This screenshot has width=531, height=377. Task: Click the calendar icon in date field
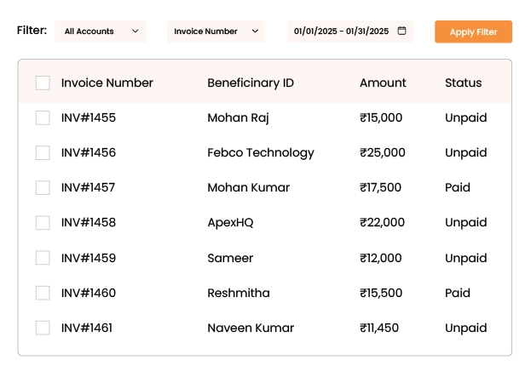[x=402, y=31]
